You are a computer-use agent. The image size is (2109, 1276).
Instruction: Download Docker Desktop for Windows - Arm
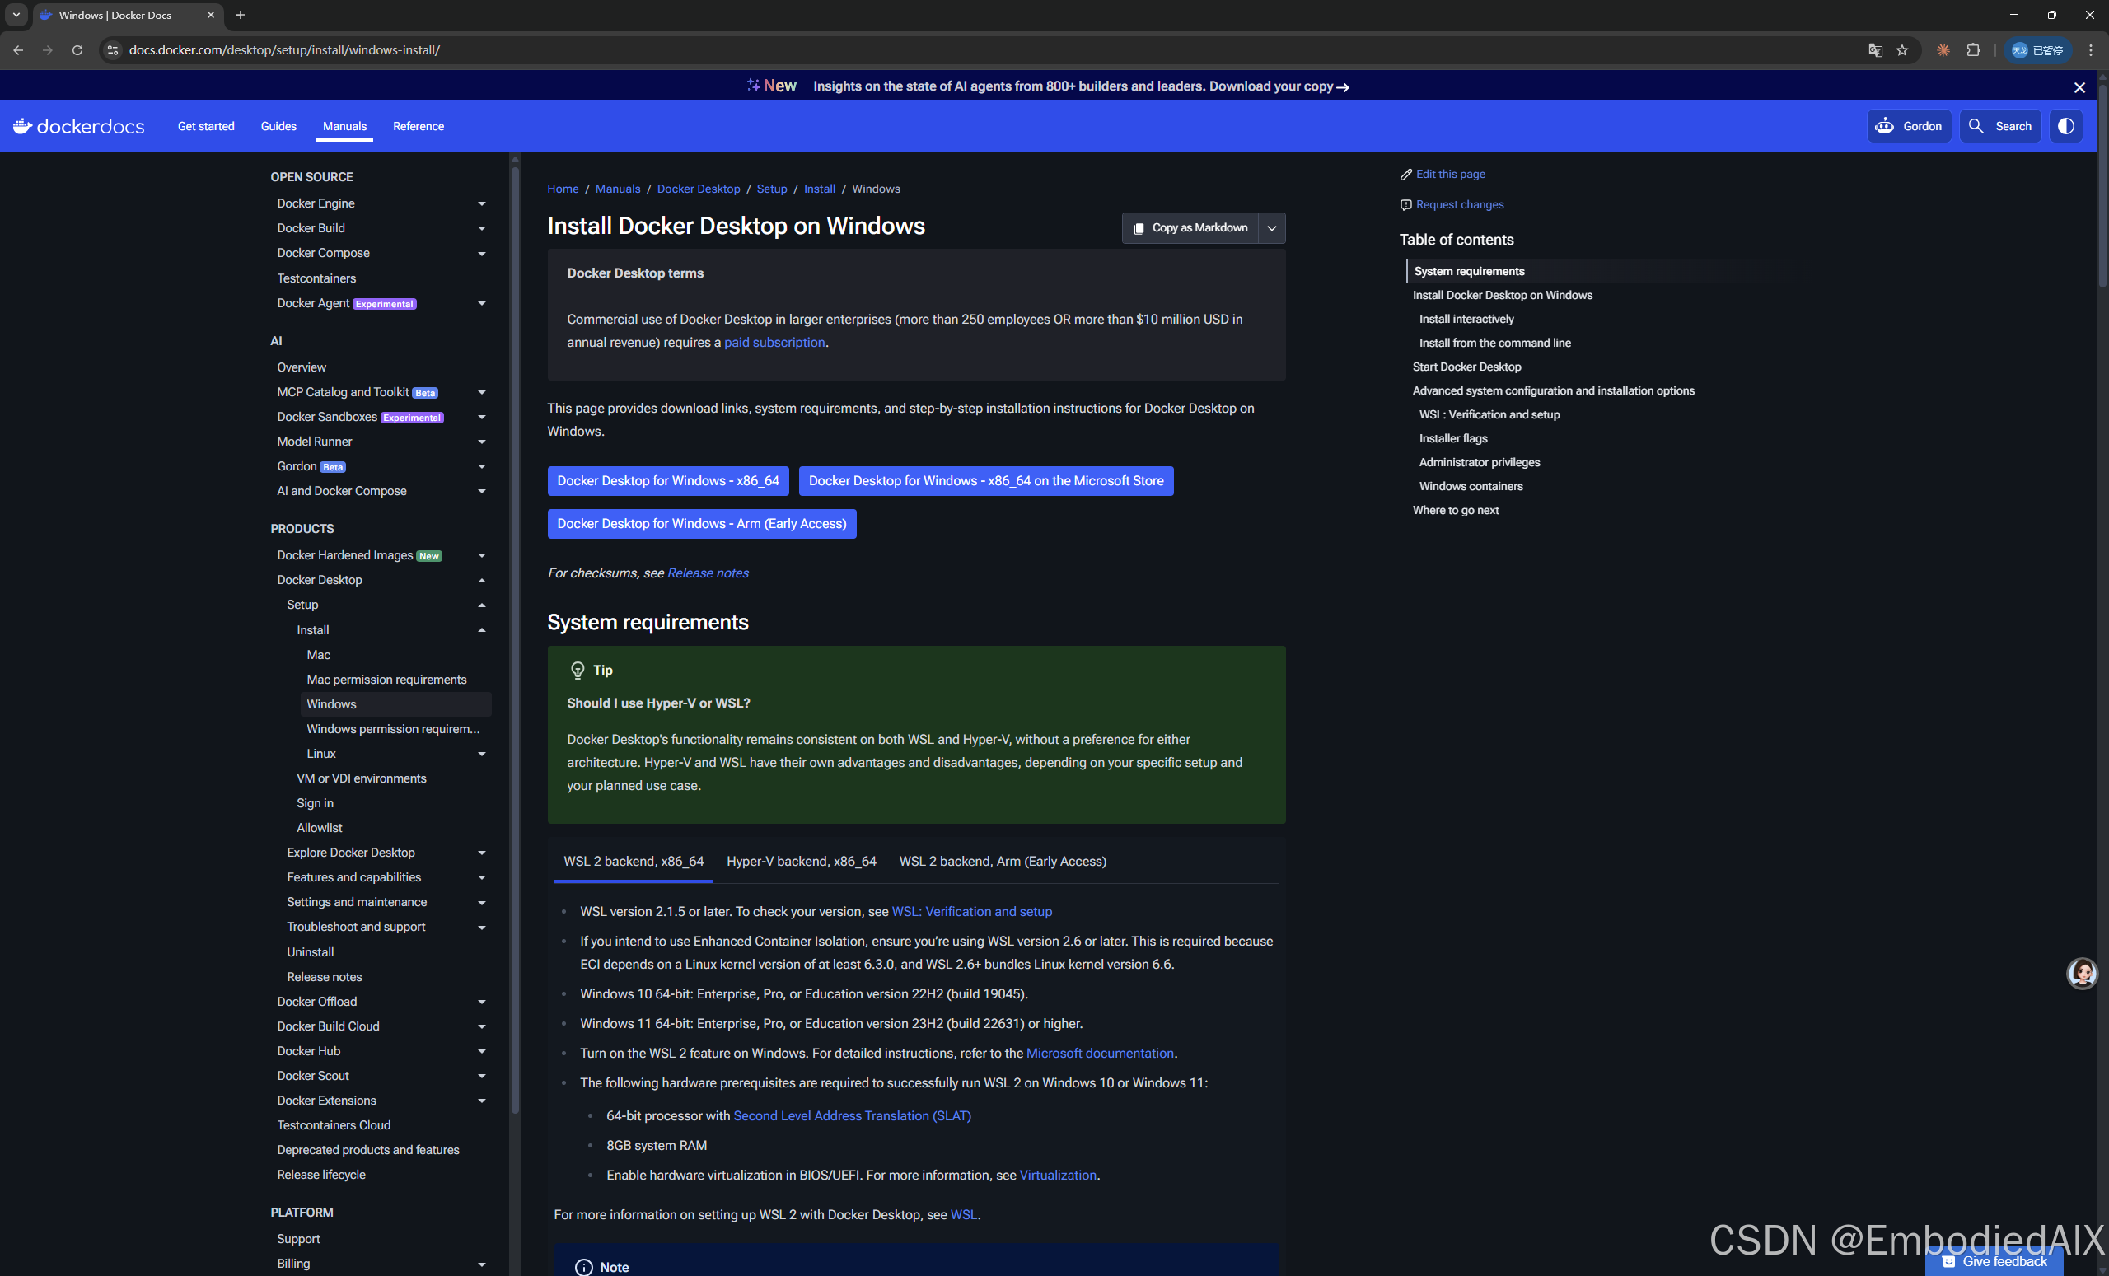[701, 524]
